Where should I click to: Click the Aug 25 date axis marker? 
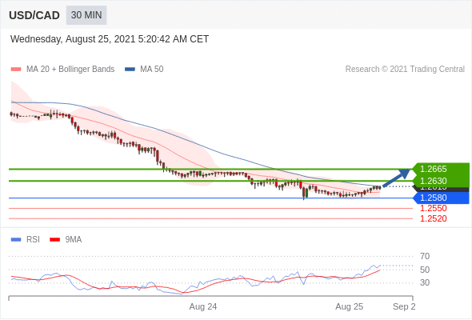click(x=349, y=306)
